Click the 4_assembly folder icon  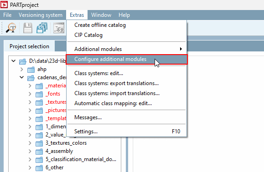coord(39,152)
